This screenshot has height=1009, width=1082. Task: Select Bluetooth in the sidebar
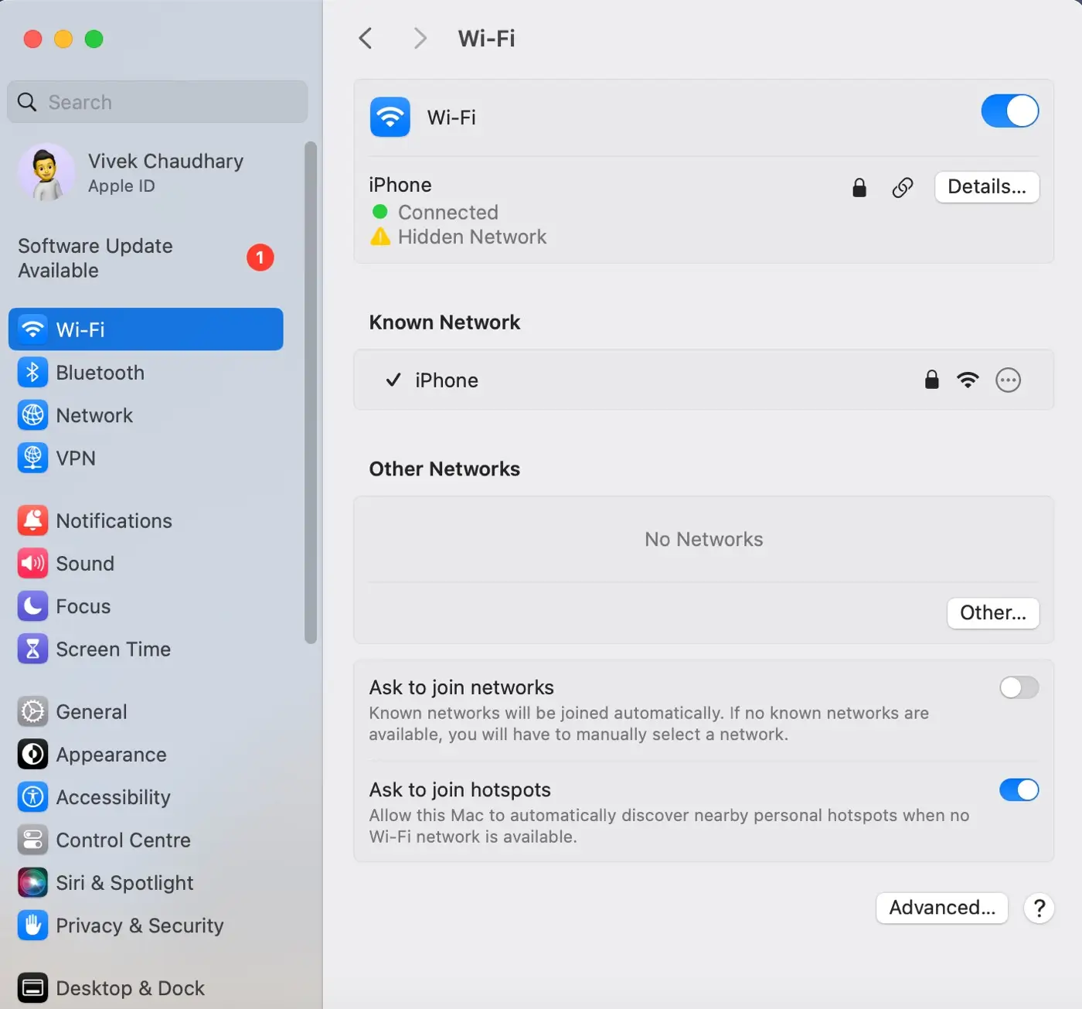(x=146, y=373)
